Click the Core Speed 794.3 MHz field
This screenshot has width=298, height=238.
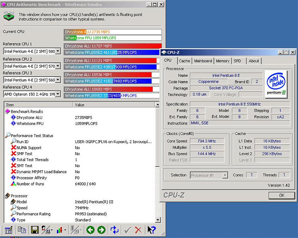207,141
